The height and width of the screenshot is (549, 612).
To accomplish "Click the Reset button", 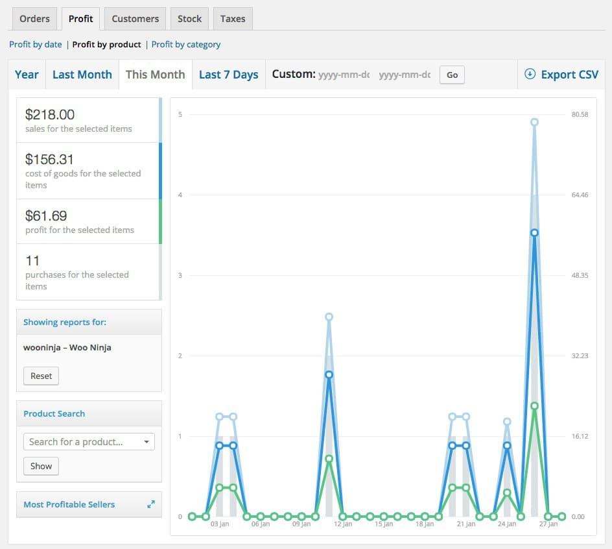I will coord(41,376).
